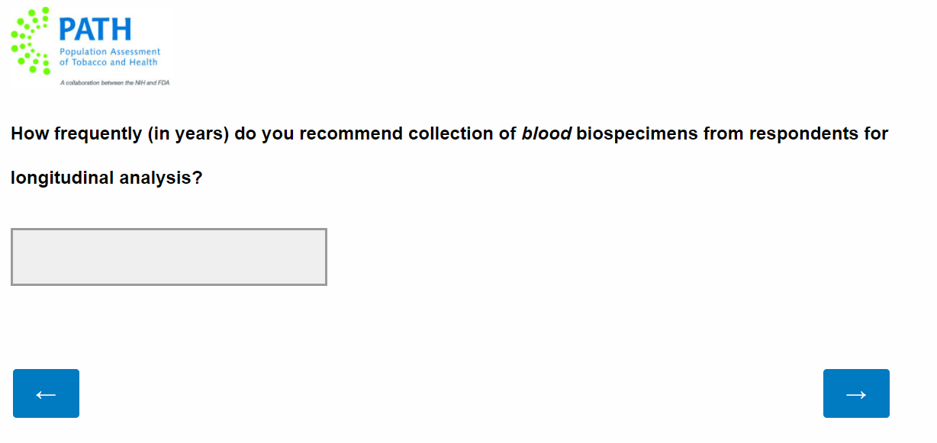This screenshot has height=443, width=937.
Task: Click the italic word 'blood' in question
Action: click(546, 134)
